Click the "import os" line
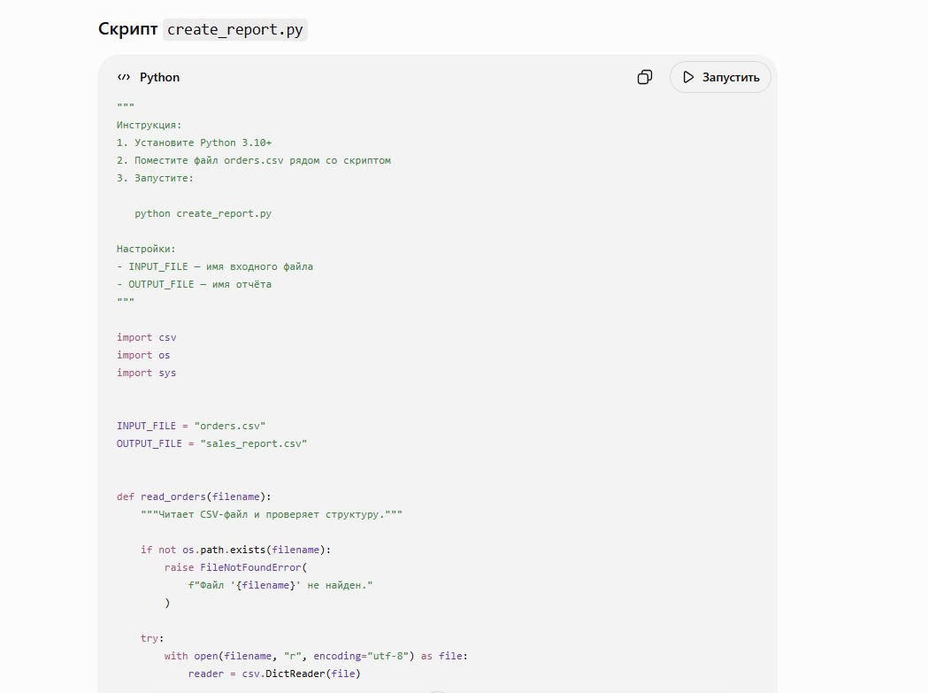928x693 pixels. [x=143, y=355]
